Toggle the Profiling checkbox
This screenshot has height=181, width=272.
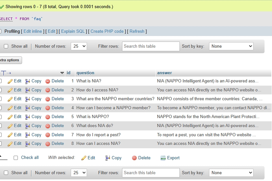pos(1,31)
